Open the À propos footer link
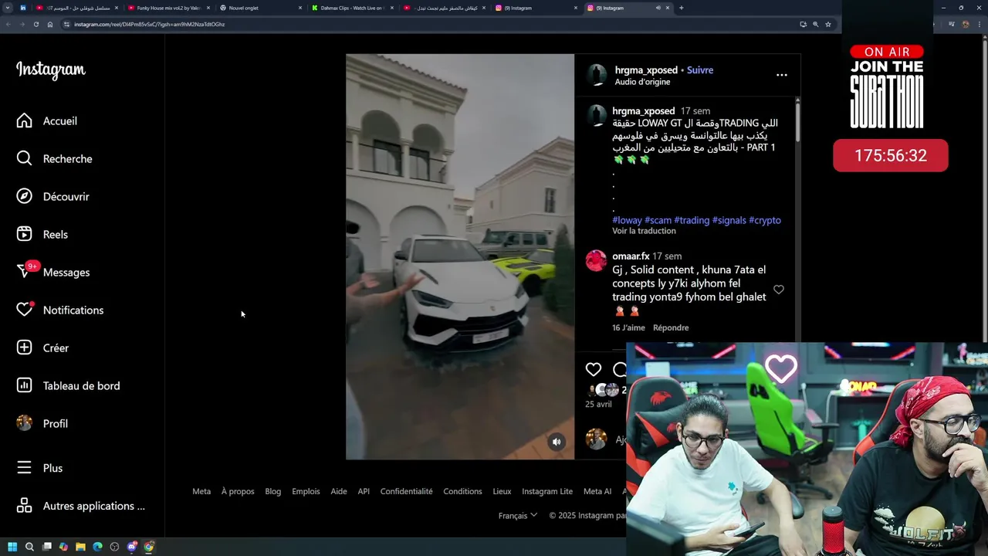 [238, 491]
